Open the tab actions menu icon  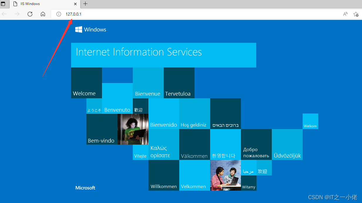[x=3, y=4]
